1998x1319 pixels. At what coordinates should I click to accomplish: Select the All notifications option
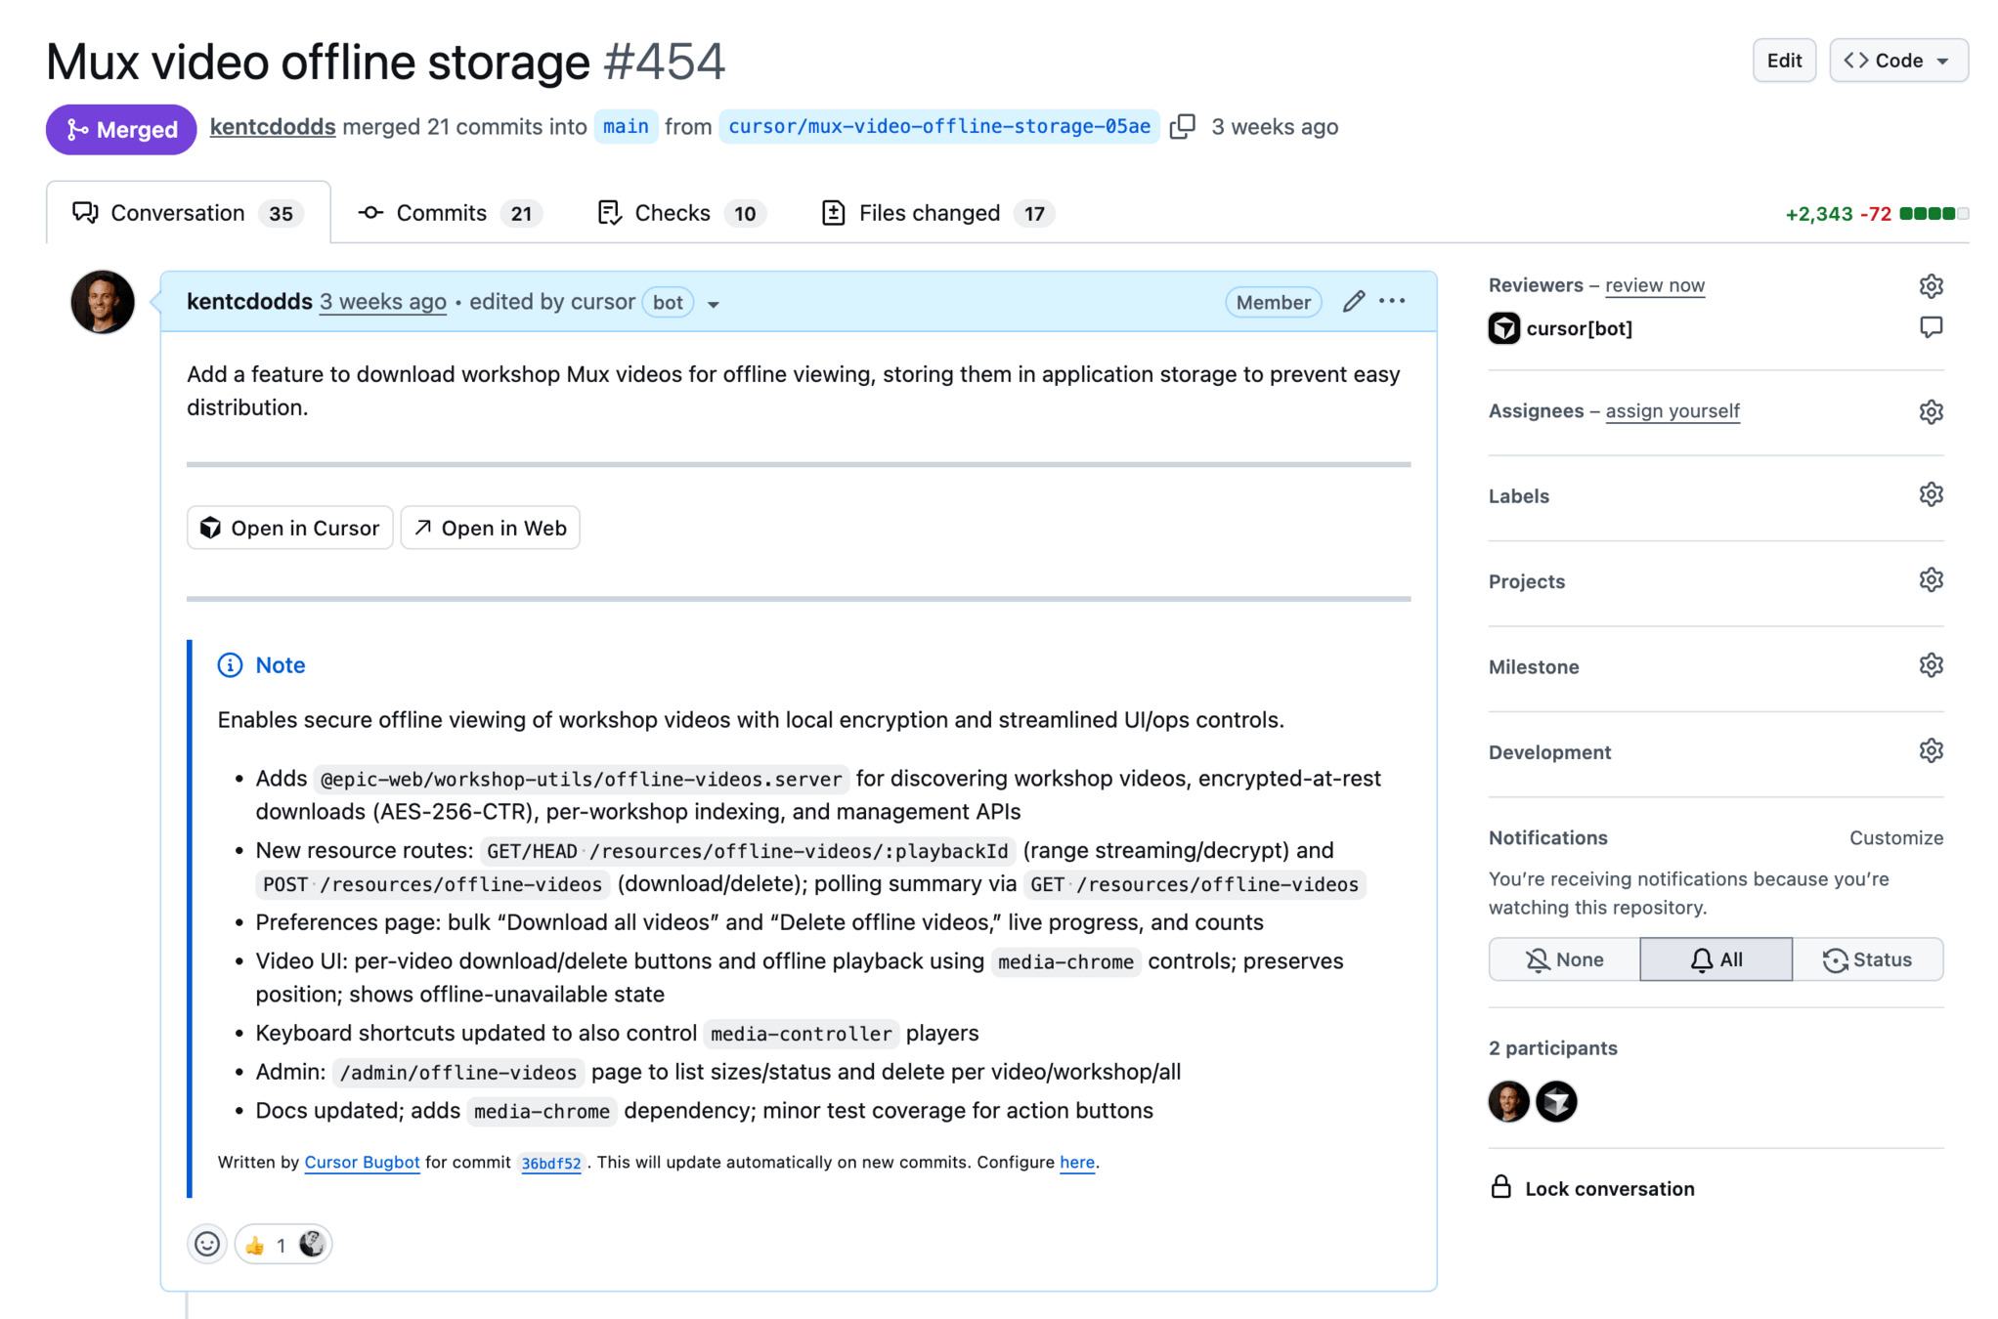[1716, 959]
